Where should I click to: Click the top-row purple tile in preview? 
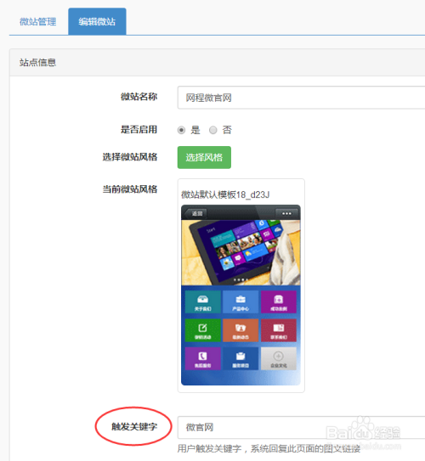click(x=279, y=302)
